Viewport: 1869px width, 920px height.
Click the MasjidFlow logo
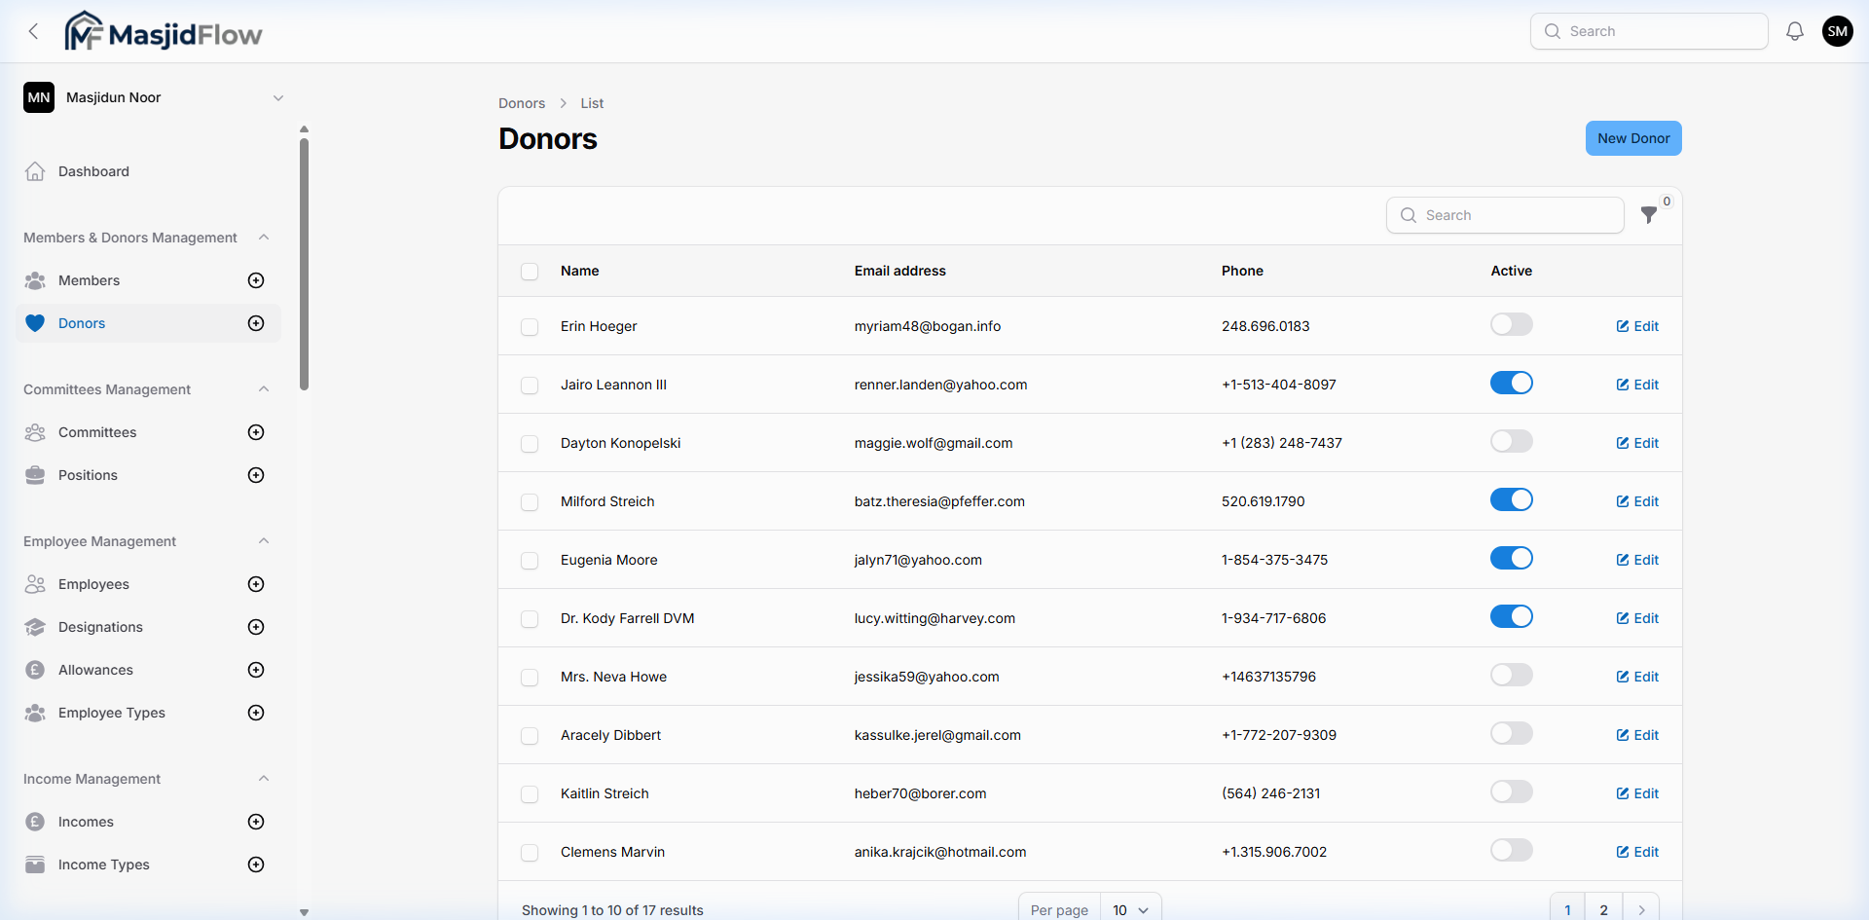point(163,30)
